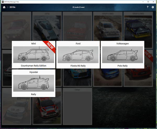
Task: Click the '29 mods (2 new)' status text
Action: click(x=78, y=7)
